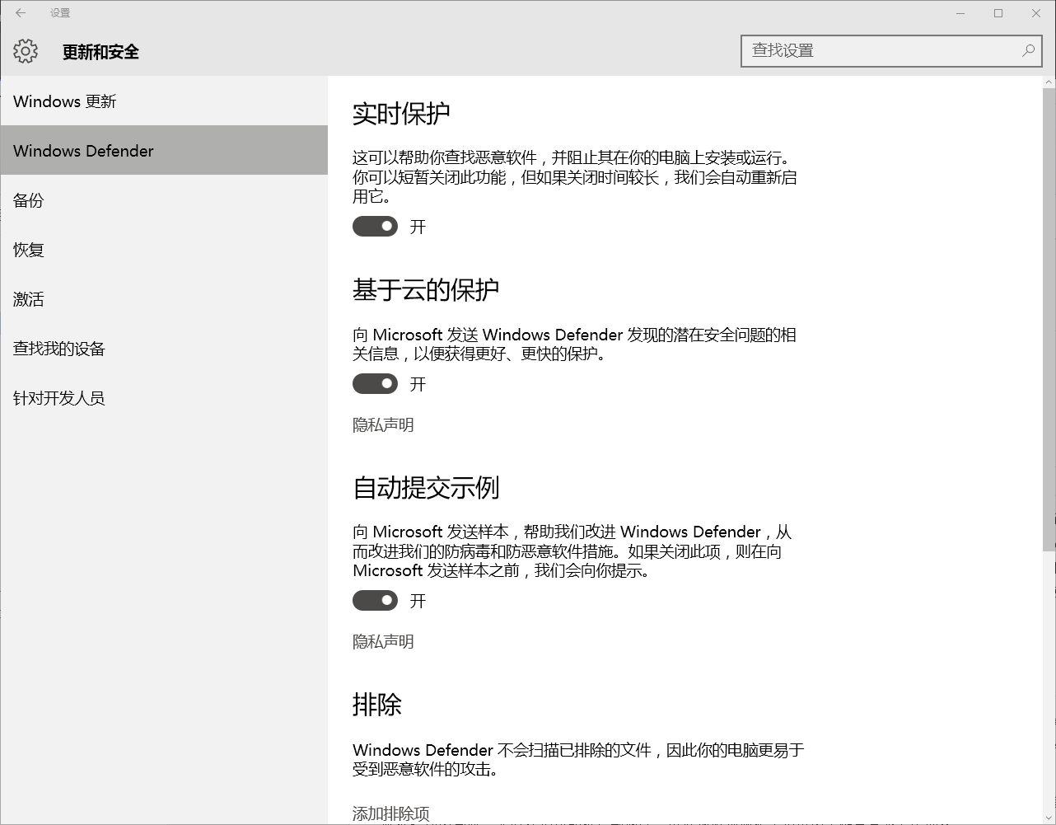Click the 添加排除项 link
Image resolution: width=1056 pixels, height=825 pixels.
point(391,813)
